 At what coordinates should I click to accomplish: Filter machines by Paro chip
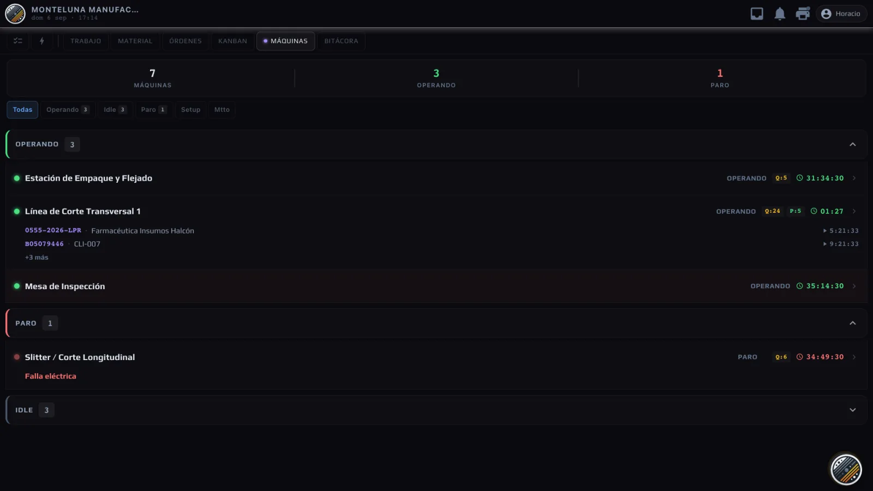click(154, 110)
